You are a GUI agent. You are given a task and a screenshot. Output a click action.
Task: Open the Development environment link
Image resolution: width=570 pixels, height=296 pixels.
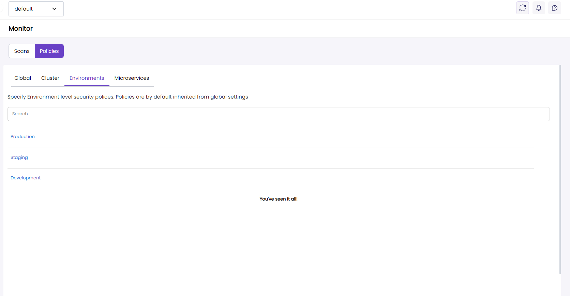click(26, 178)
